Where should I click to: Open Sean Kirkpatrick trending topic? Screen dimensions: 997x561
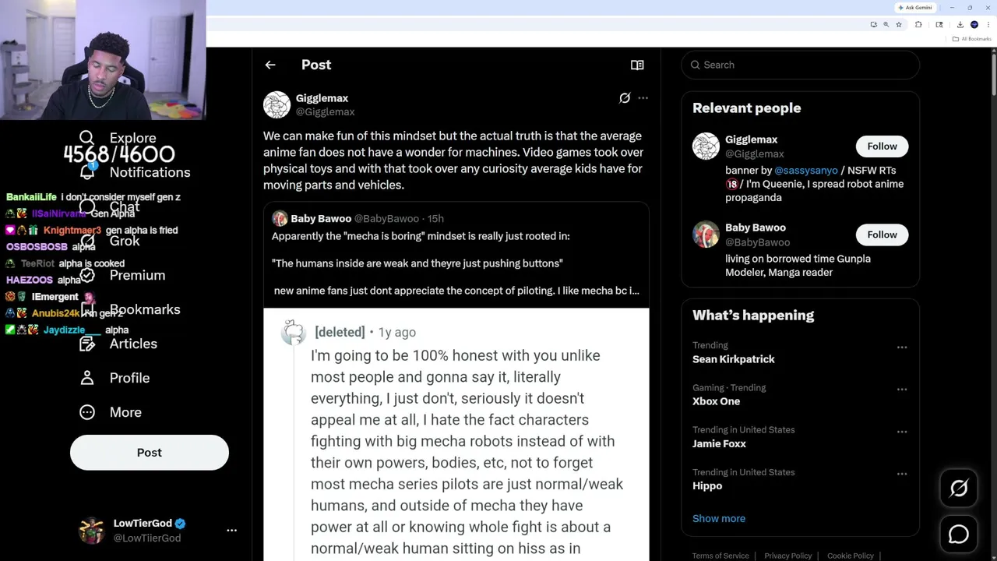[734, 359]
